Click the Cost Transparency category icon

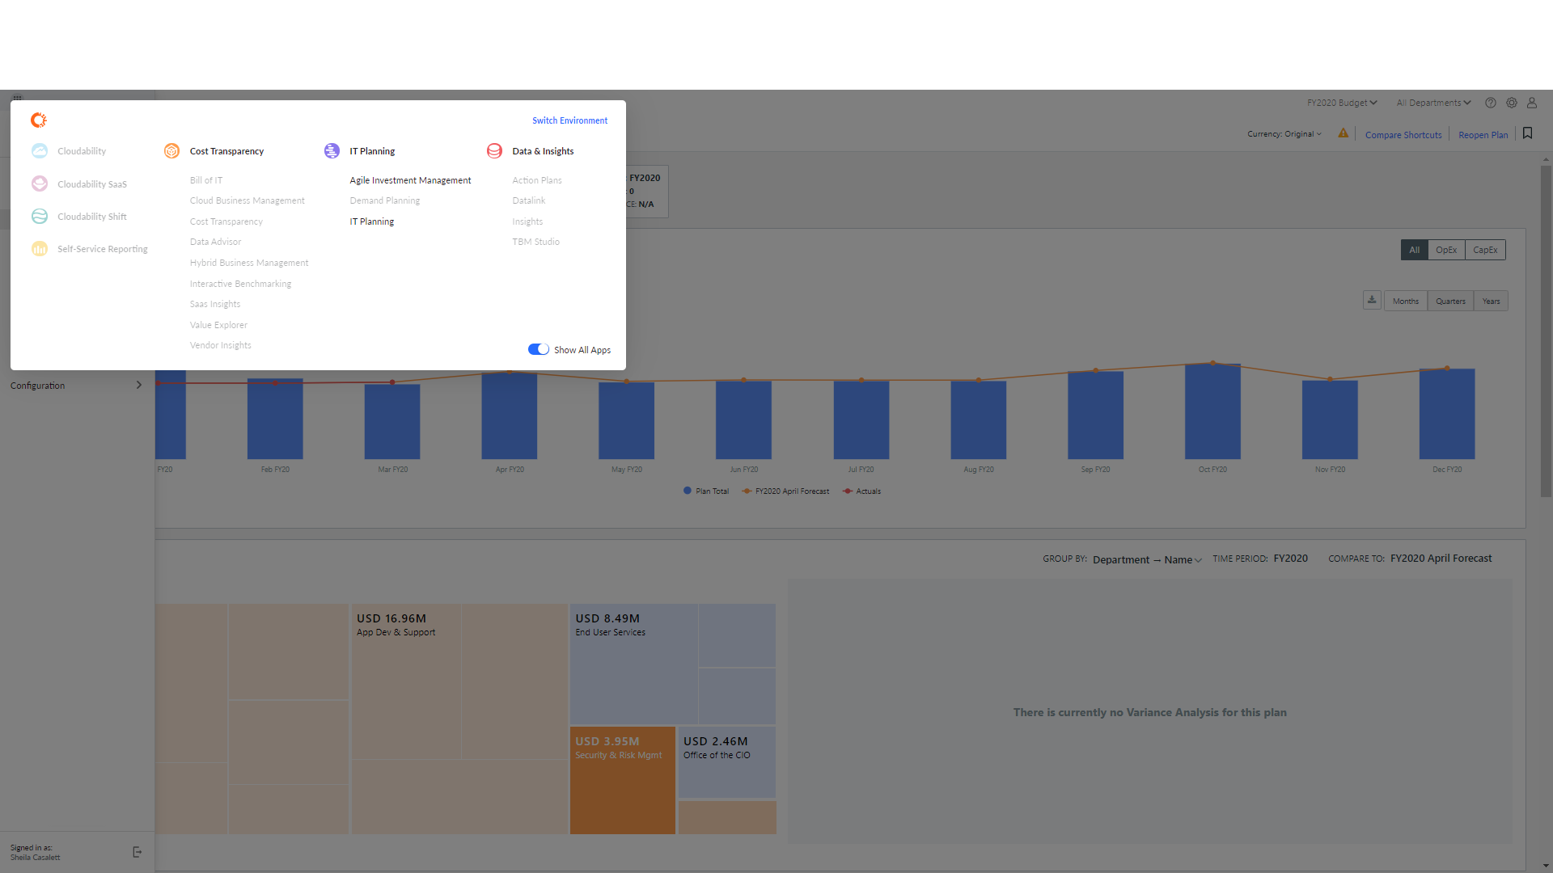tap(171, 151)
